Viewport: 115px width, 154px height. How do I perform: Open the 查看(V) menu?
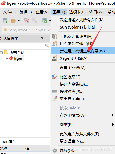coord(42,12)
